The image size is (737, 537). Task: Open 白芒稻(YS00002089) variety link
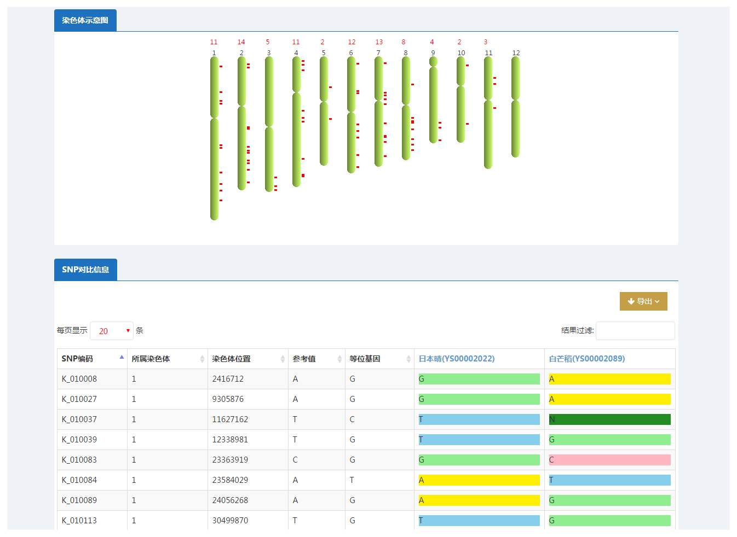pyautogui.click(x=586, y=359)
